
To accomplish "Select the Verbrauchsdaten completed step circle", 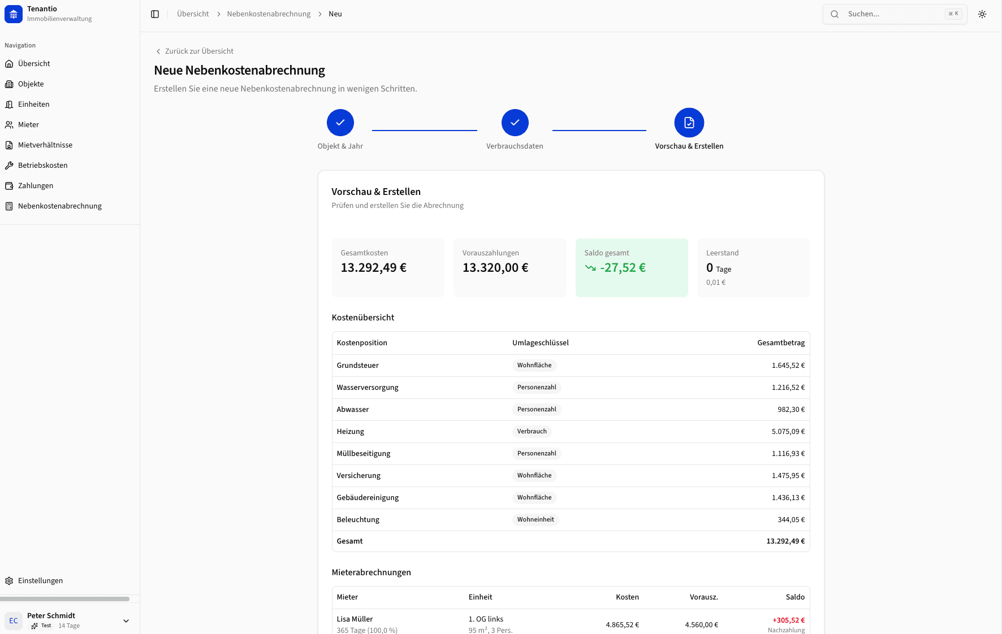I will point(515,122).
